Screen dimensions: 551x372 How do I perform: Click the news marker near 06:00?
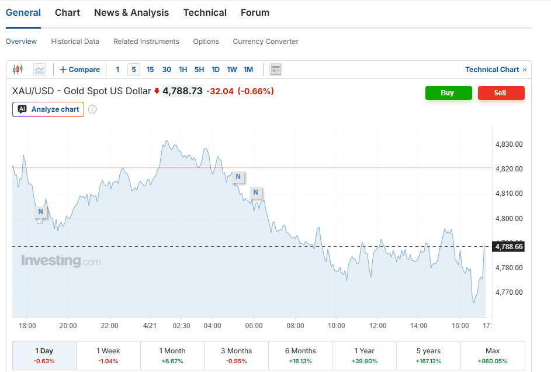(255, 192)
